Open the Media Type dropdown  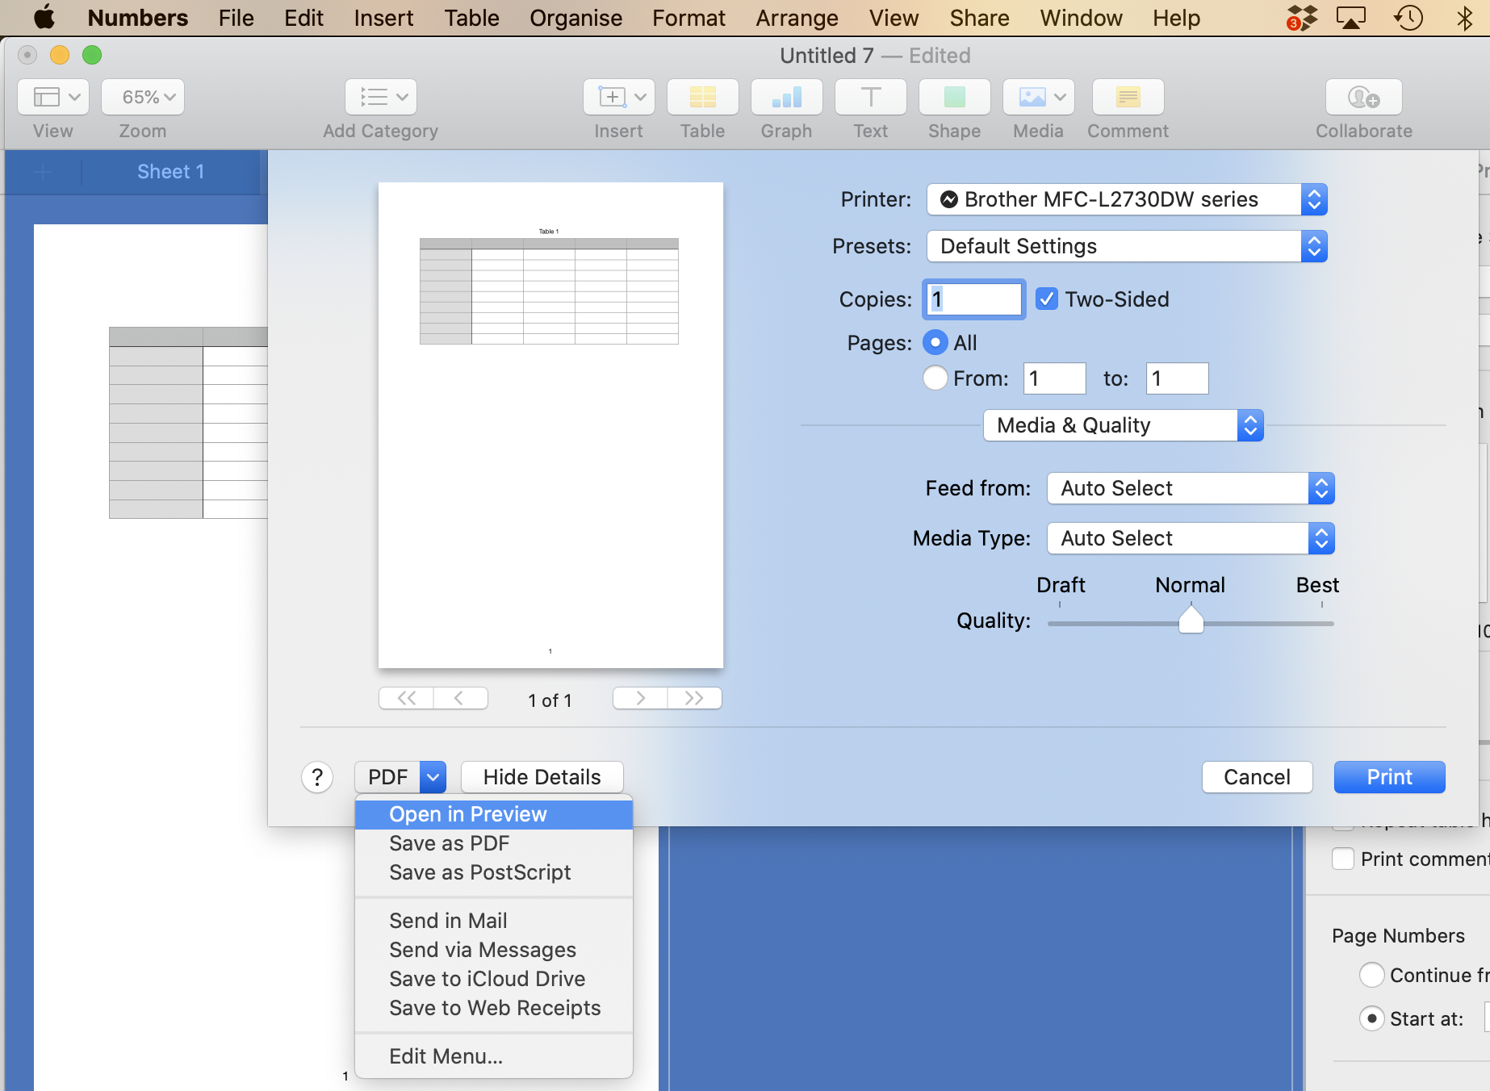pyautogui.click(x=1191, y=538)
